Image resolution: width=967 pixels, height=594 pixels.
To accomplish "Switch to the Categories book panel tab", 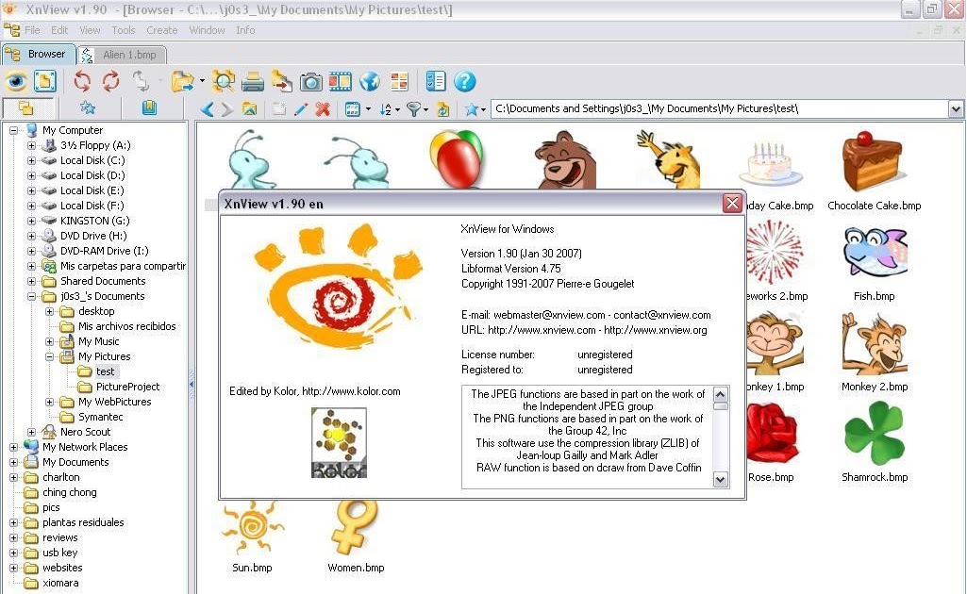I will [x=149, y=108].
